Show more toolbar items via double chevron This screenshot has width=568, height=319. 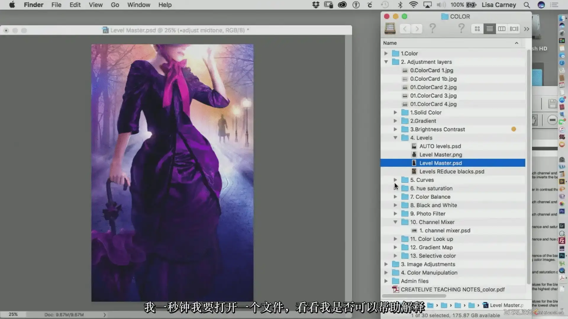click(527, 29)
